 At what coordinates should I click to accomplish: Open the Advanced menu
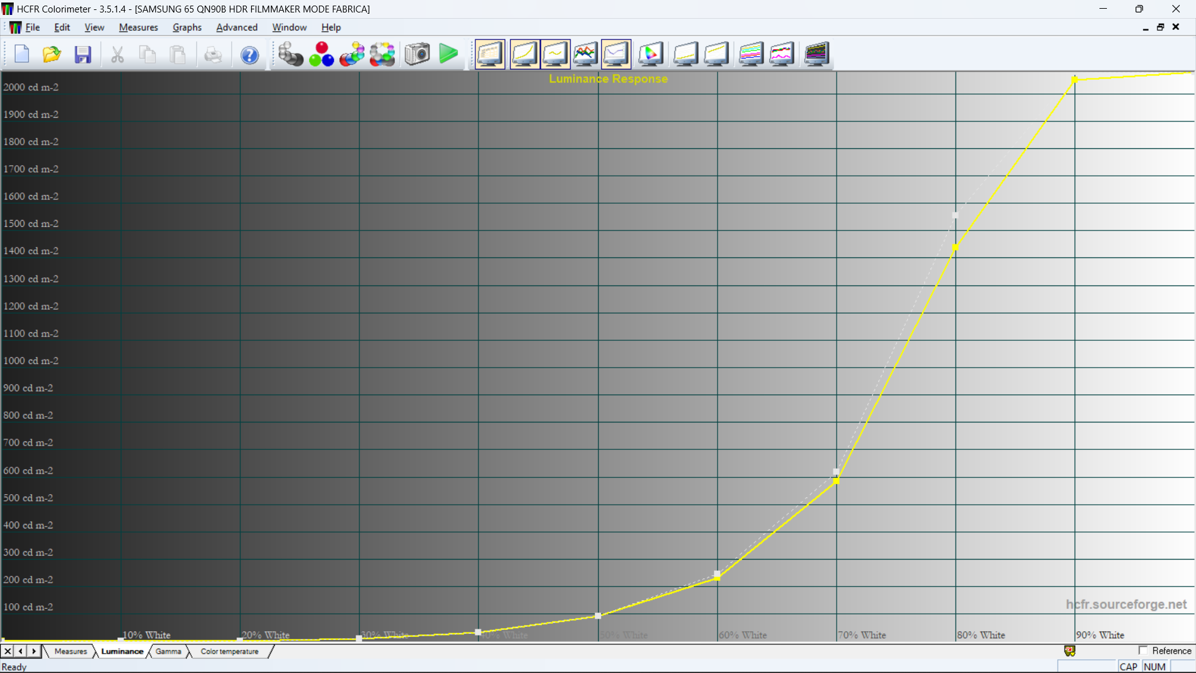237,27
